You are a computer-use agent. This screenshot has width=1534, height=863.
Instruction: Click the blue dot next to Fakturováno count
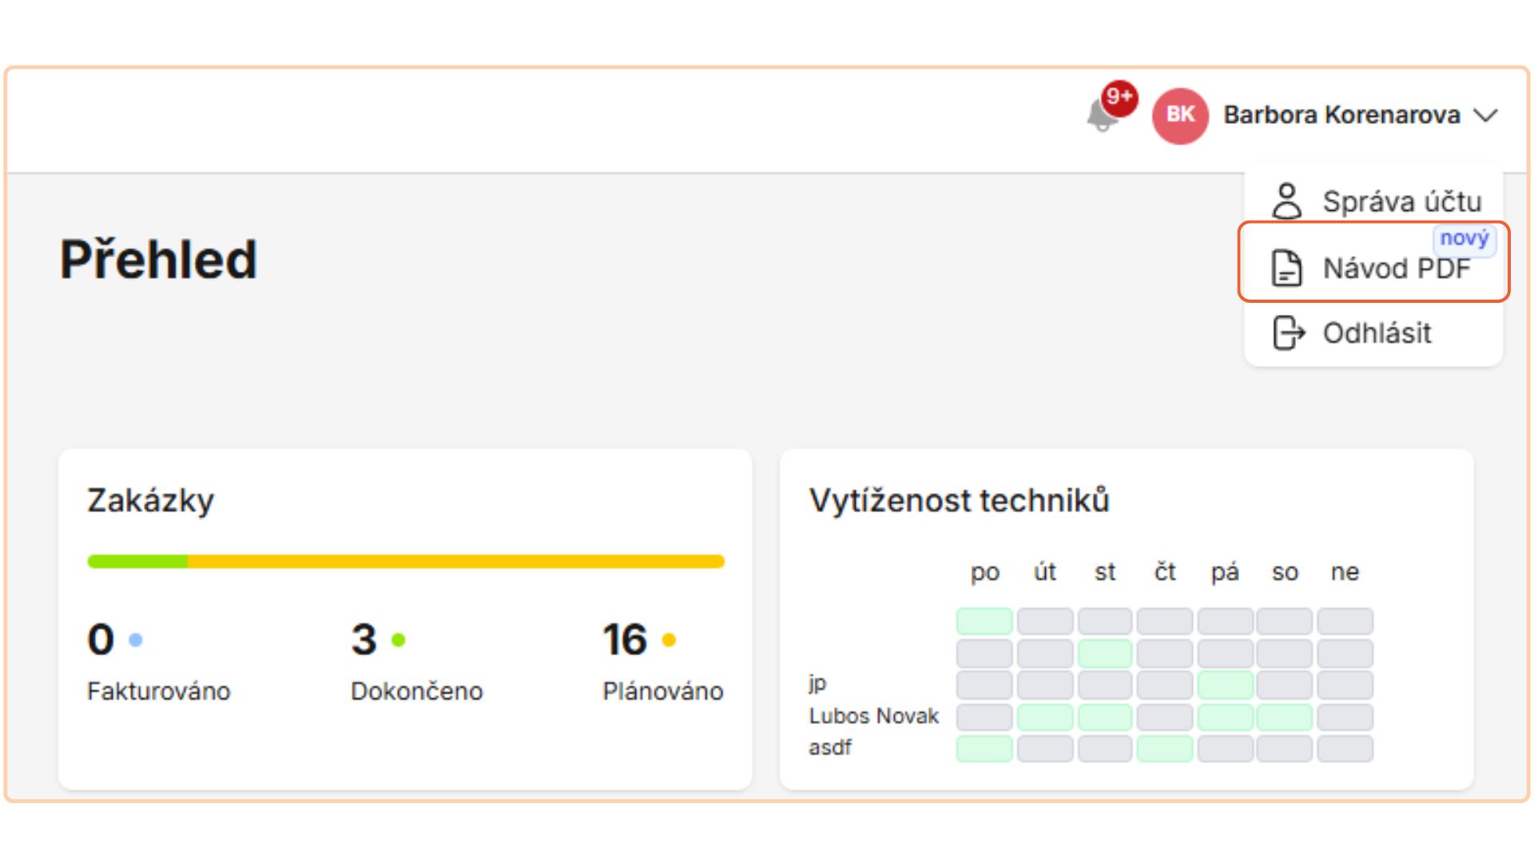(x=136, y=639)
